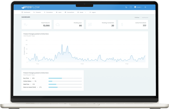Click the fullscreen icon in the header

click(131, 7)
